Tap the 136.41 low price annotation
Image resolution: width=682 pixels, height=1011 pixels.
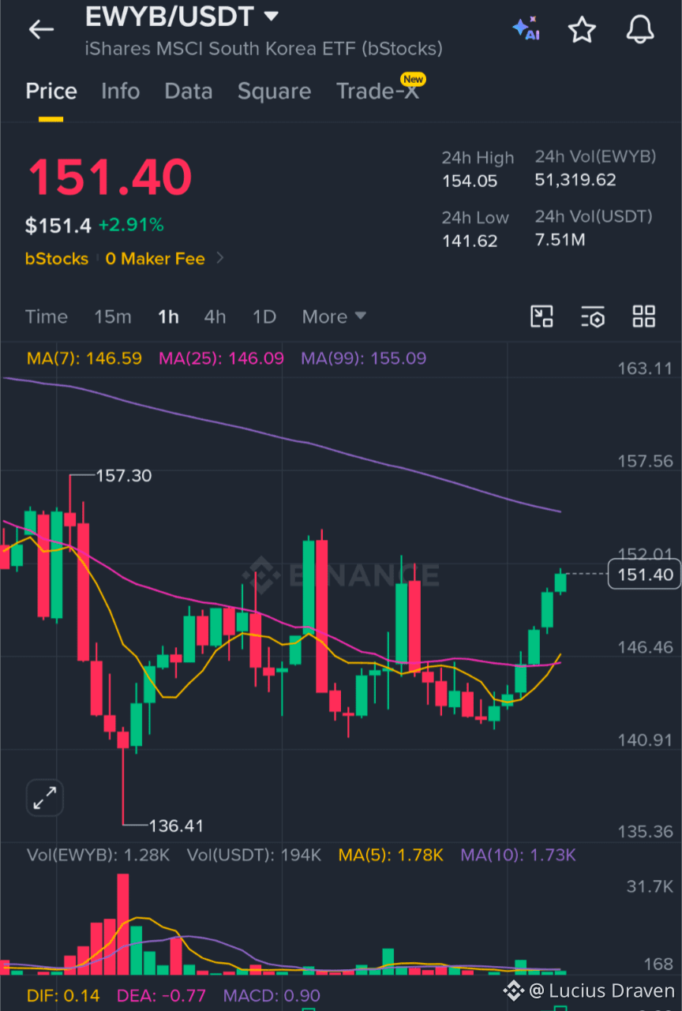[176, 826]
